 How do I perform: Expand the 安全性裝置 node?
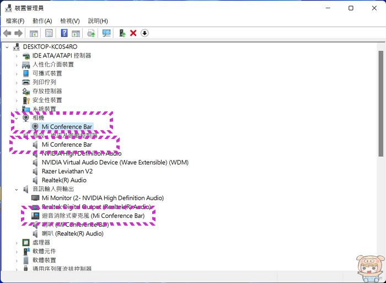click(x=17, y=100)
